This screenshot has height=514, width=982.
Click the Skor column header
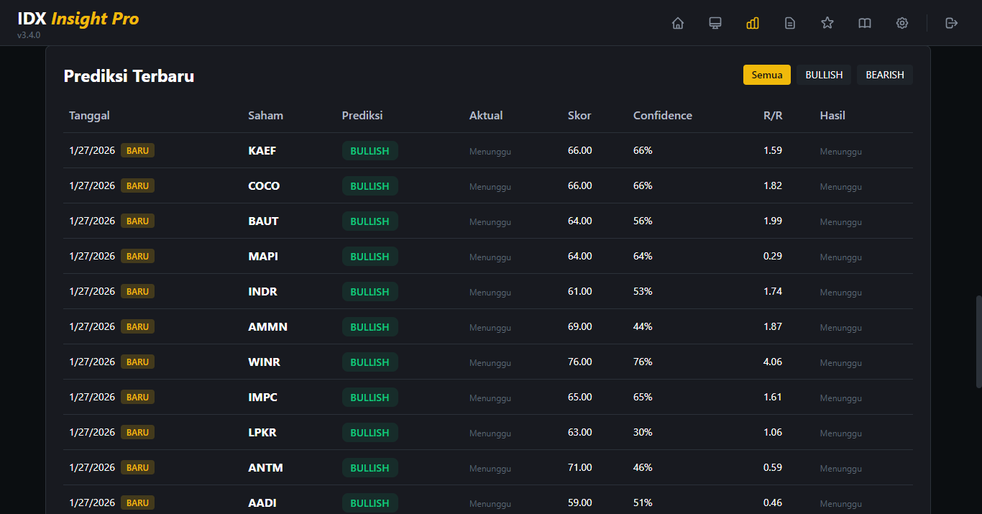pyautogui.click(x=579, y=116)
